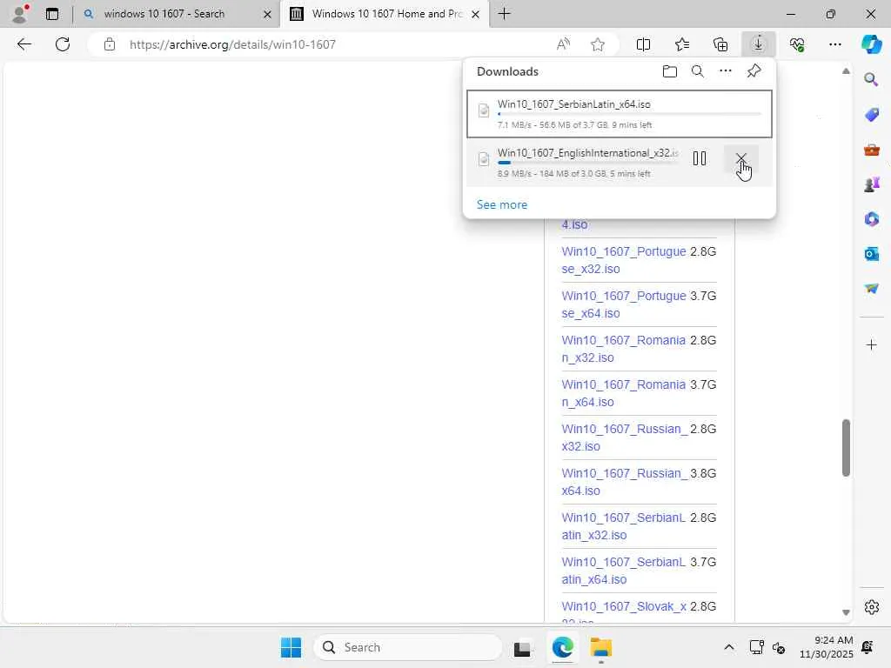Open the network status tray icon
Image resolution: width=891 pixels, height=668 pixels.
point(756,647)
